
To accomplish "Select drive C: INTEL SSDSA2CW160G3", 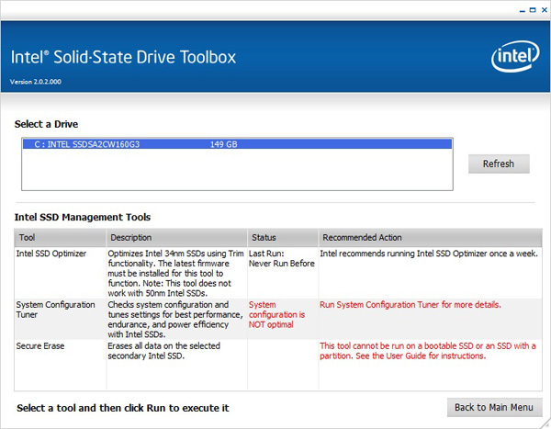I will point(237,144).
